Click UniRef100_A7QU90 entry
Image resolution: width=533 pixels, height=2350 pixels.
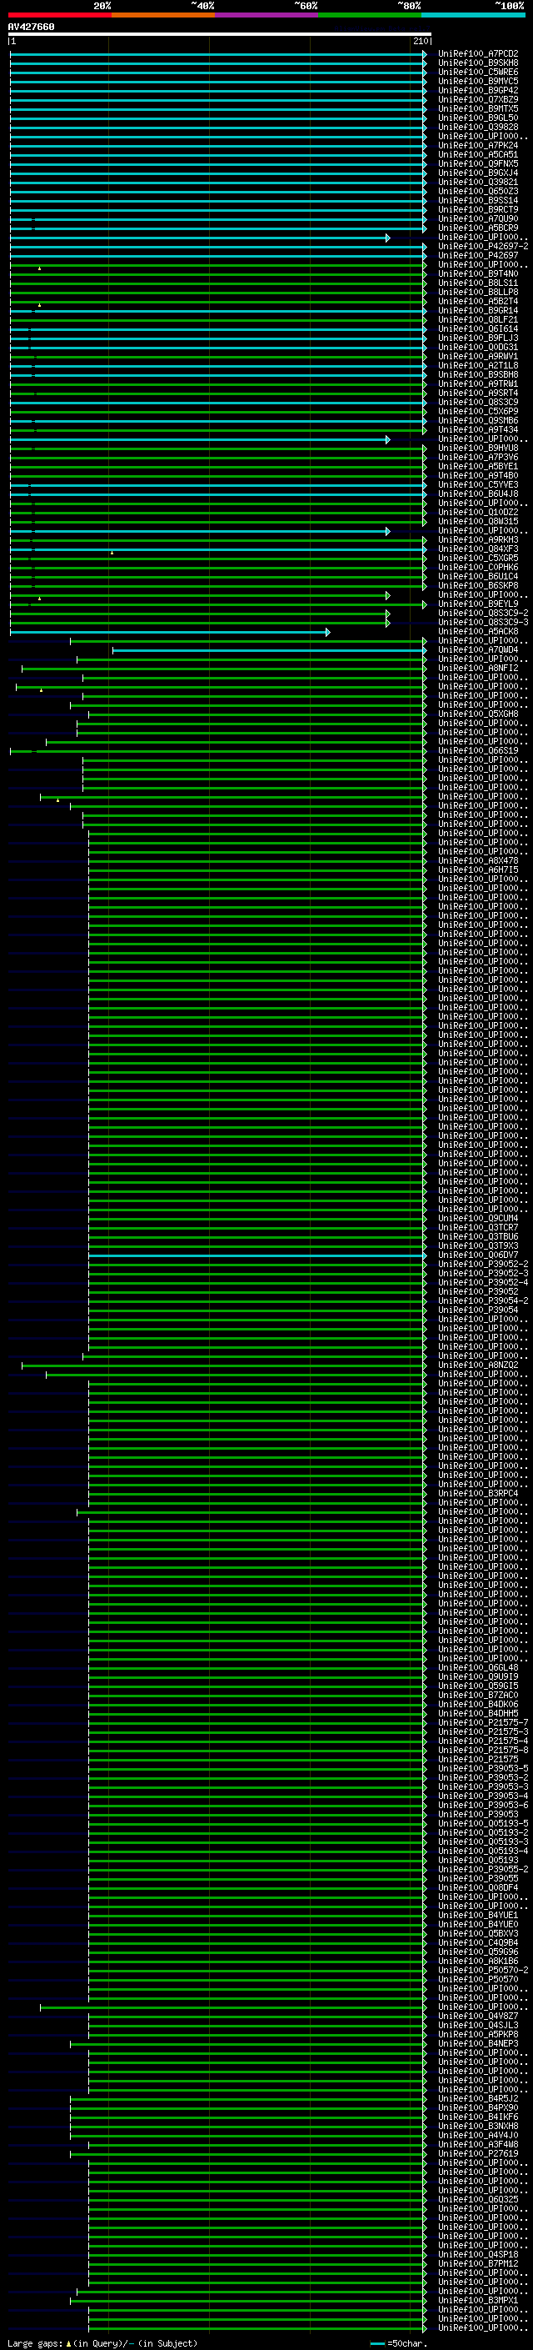478,219
